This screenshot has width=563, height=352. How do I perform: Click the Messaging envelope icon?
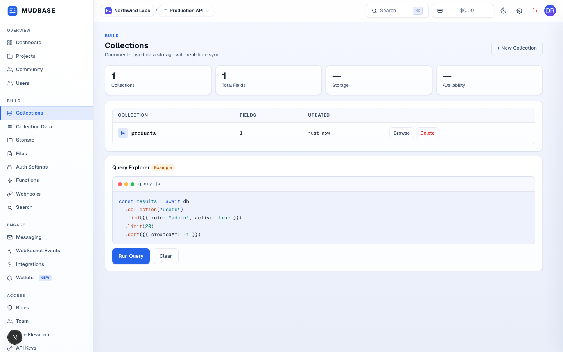10,237
